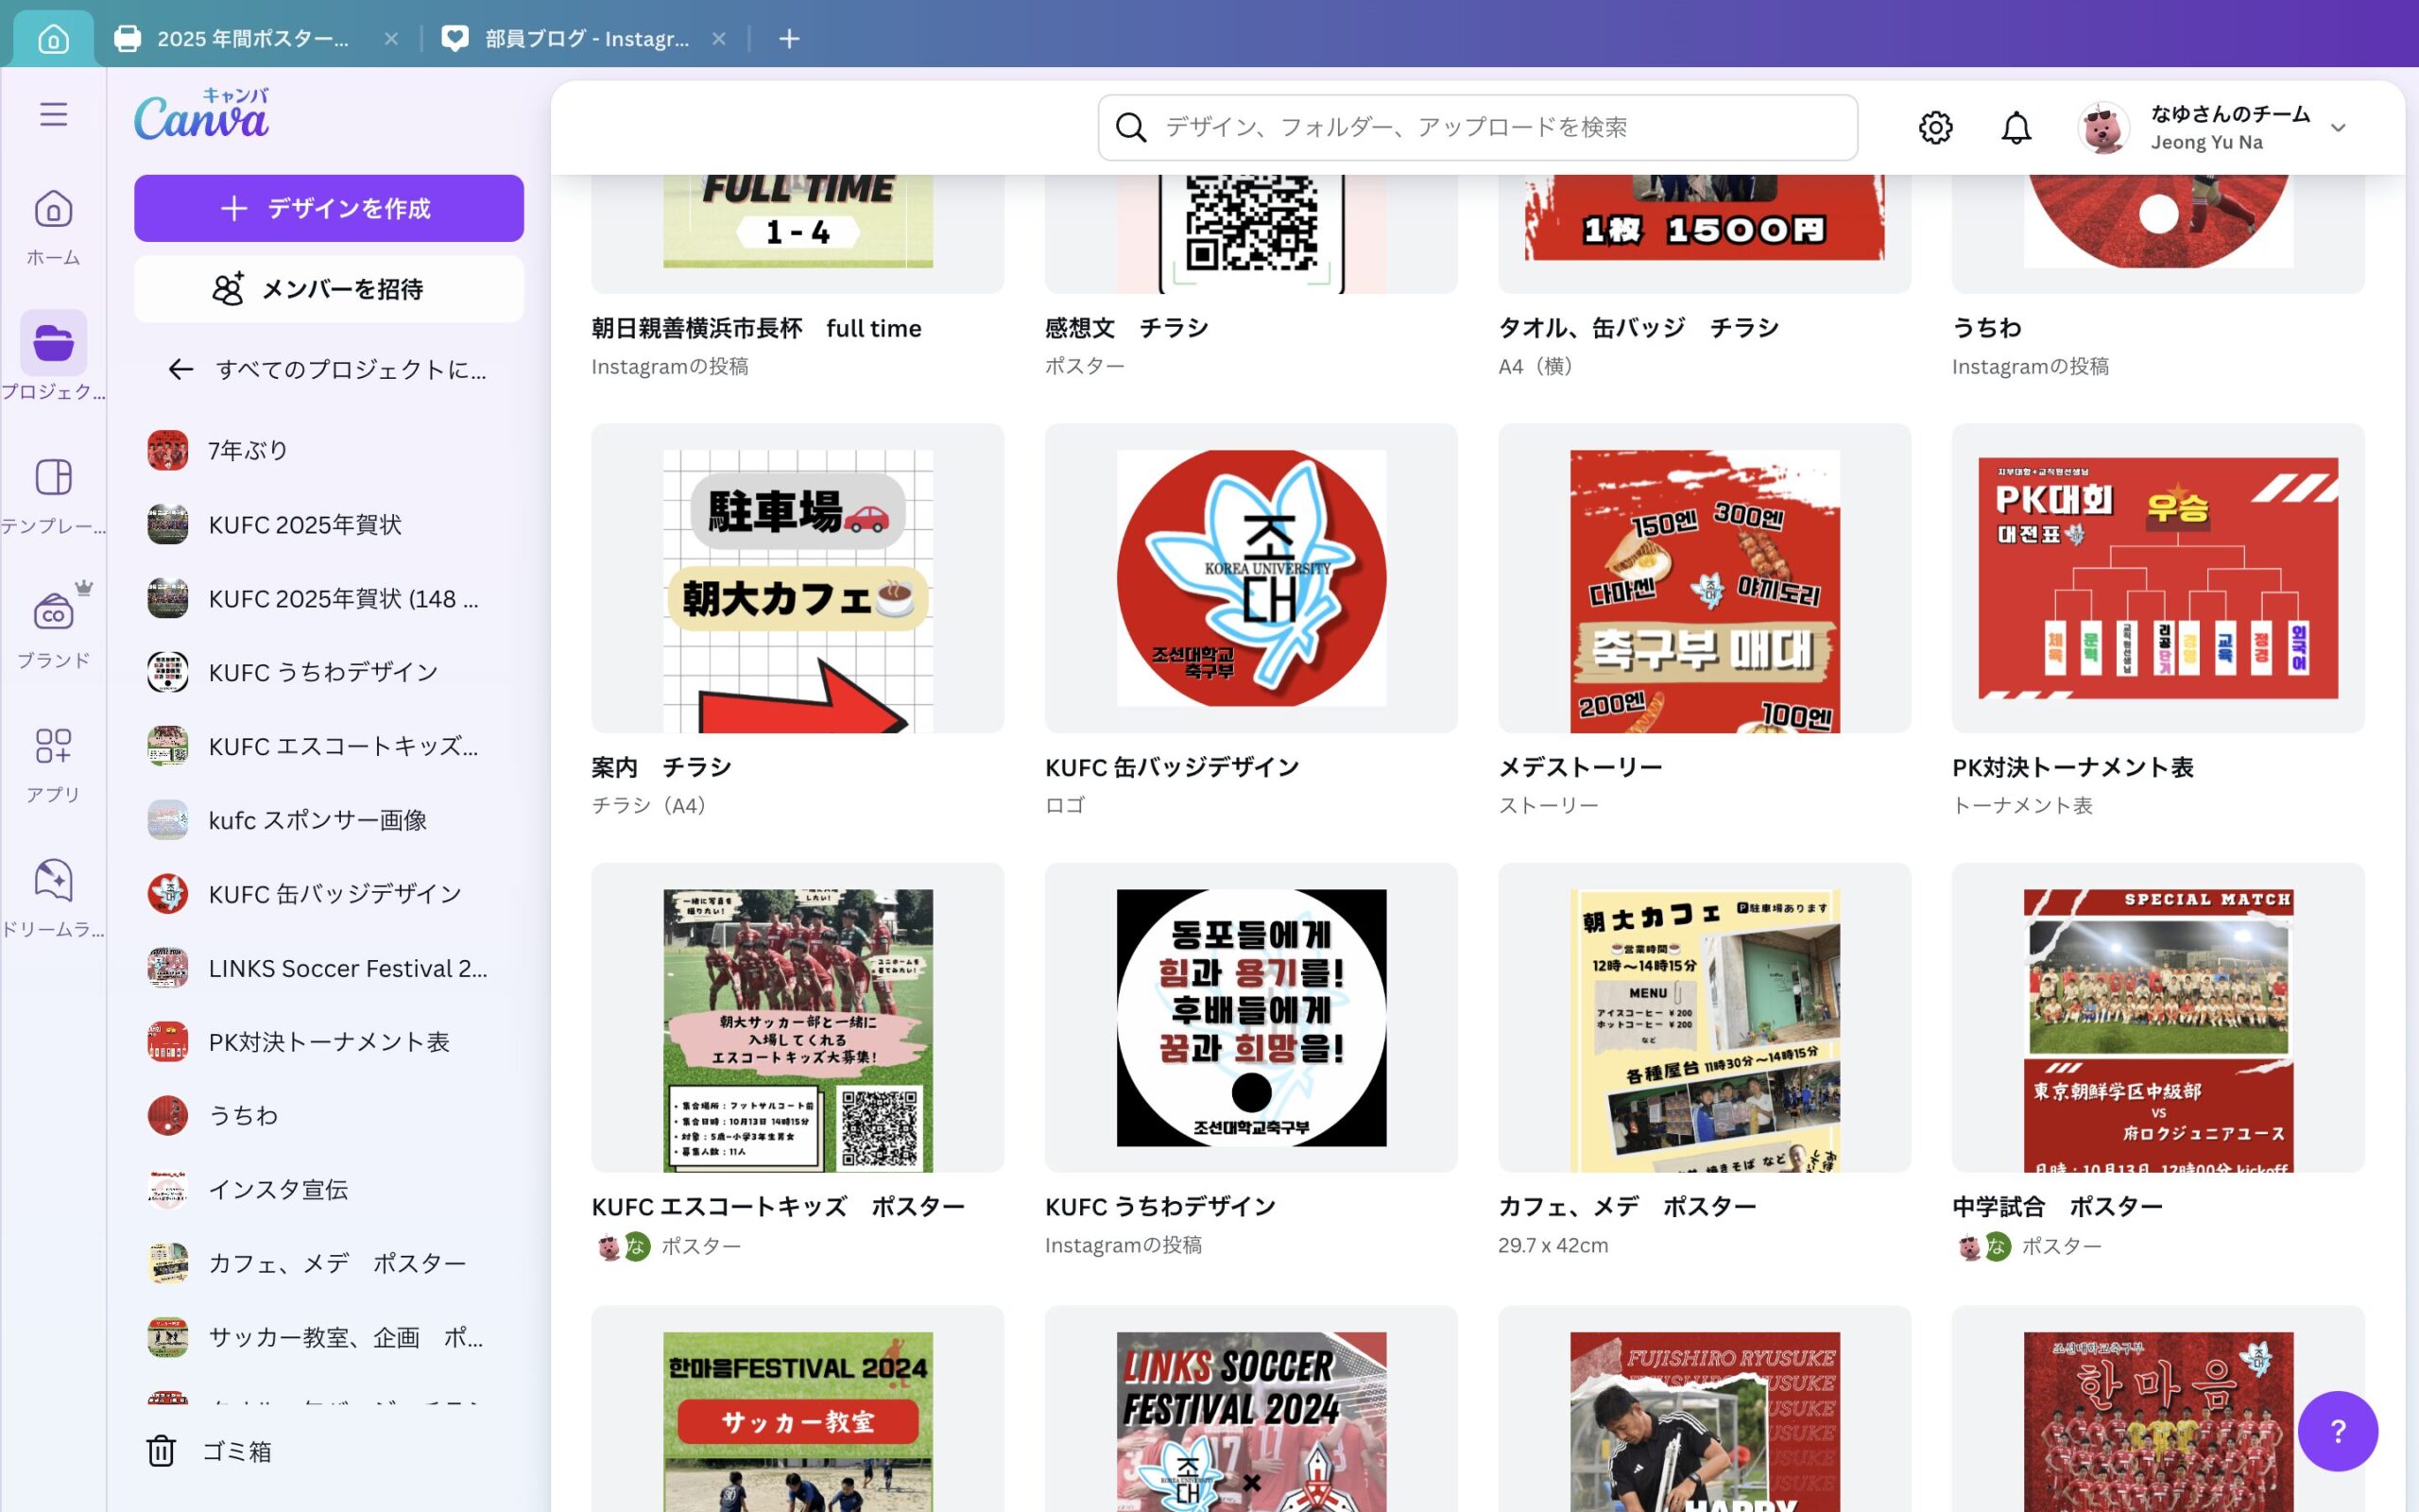Focus the design search field
Viewport: 2419px width, 1512px height.
coord(1478,128)
